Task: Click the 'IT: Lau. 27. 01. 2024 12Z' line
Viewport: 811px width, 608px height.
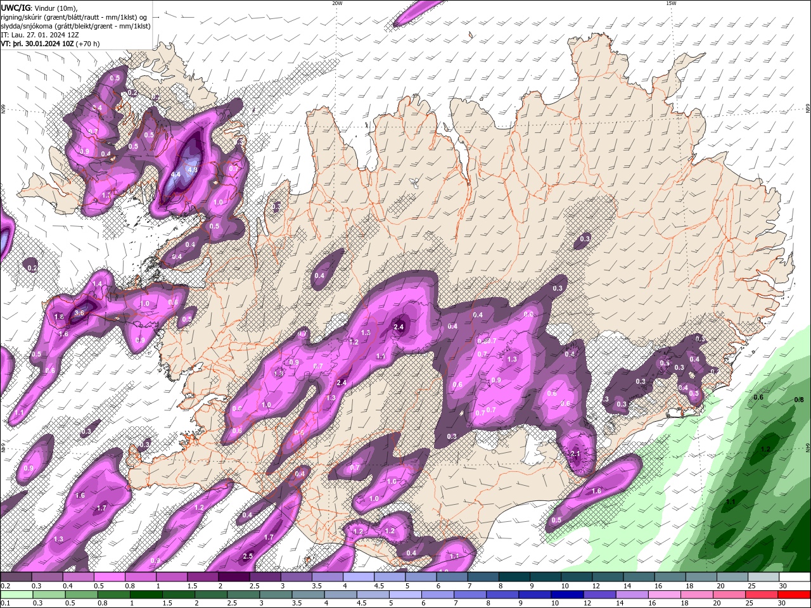Action: [x=39, y=35]
